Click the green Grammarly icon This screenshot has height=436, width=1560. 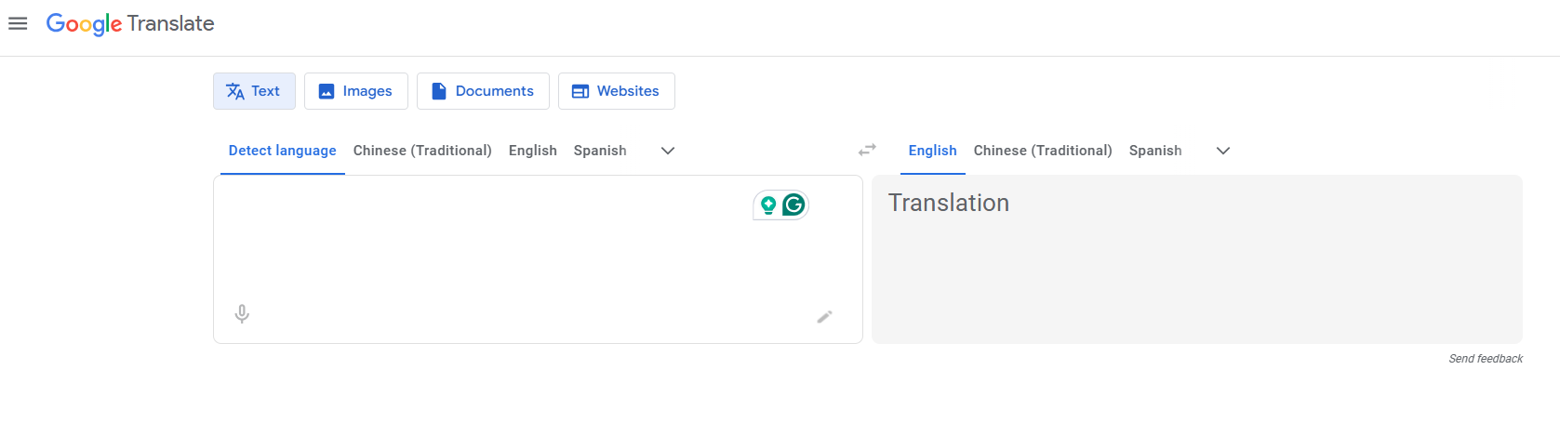coord(793,205)
